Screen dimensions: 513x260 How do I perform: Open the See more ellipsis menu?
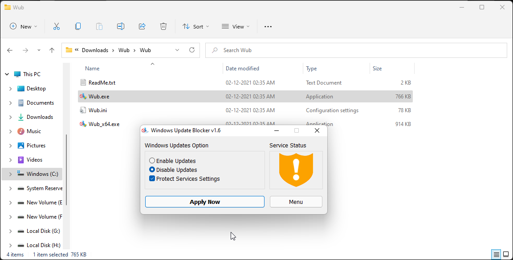coord(268,26)
